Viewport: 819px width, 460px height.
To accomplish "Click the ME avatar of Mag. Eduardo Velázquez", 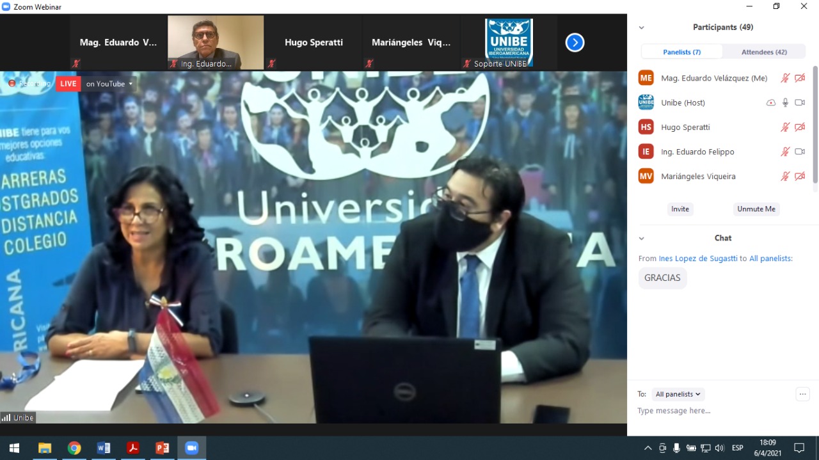I will click(646, 78).
